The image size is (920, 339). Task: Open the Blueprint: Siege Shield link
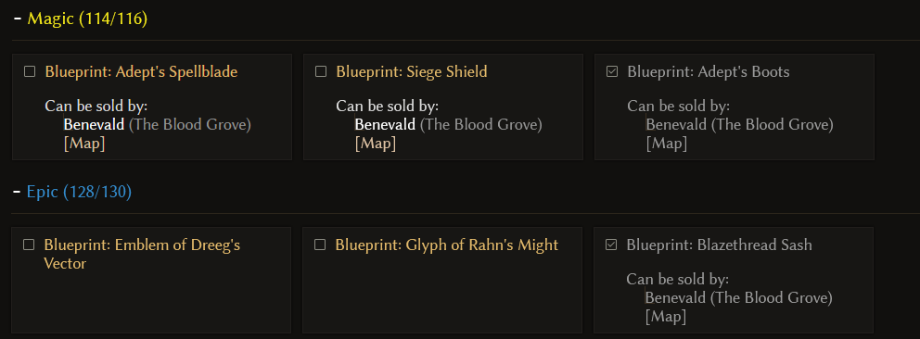click(x=412, y=72)
